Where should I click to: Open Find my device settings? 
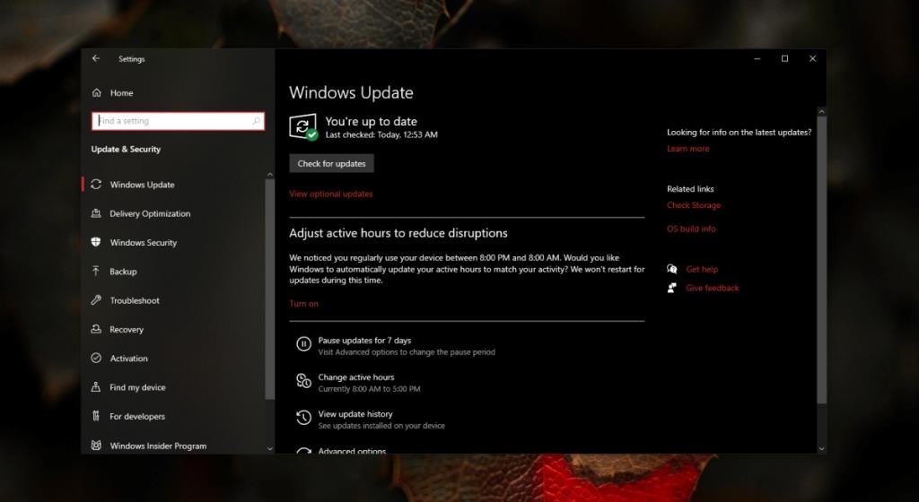[x=137, y=387]
